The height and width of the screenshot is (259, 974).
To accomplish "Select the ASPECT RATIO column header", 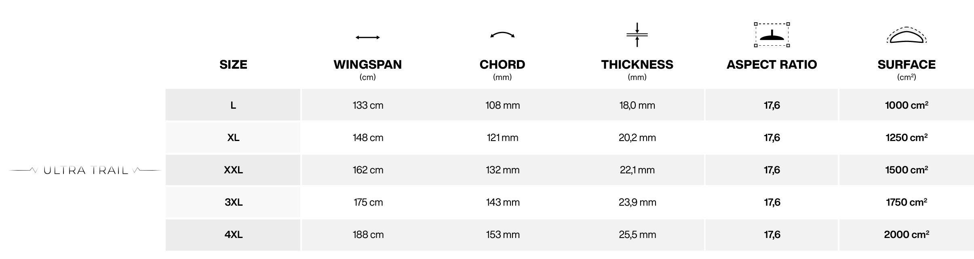I will 772,65.
